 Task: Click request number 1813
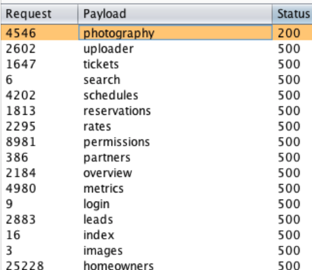click(21, 111)
